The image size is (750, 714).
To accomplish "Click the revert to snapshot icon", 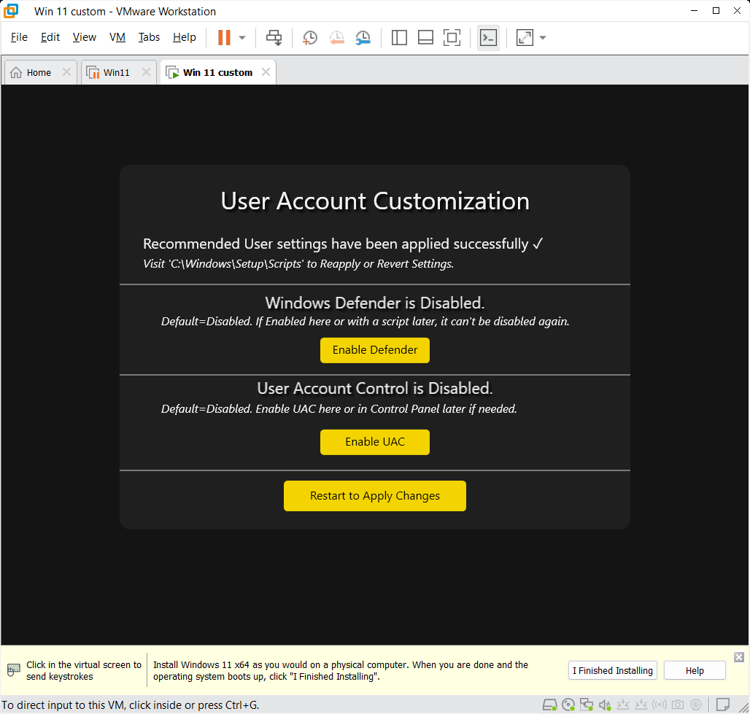I will (x=337, y=37).
